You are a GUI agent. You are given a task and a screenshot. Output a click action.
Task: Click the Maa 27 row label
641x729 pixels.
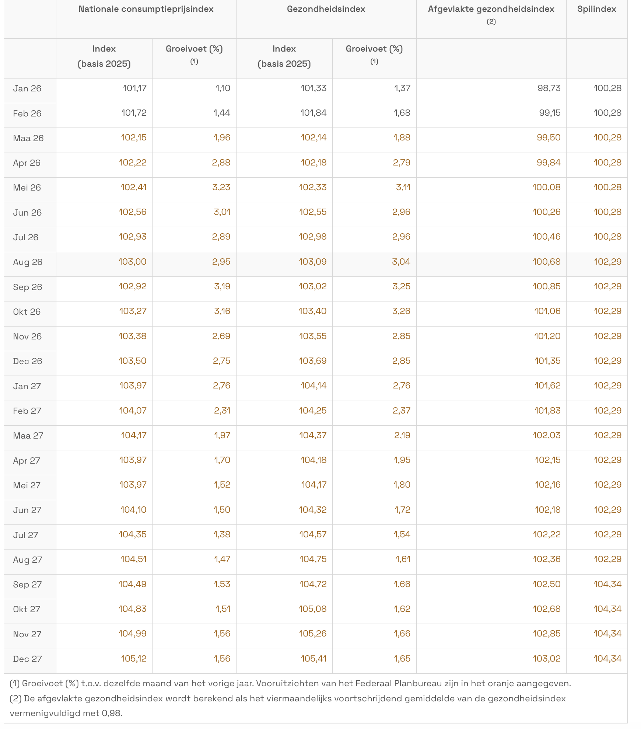[x=28, y=436]
